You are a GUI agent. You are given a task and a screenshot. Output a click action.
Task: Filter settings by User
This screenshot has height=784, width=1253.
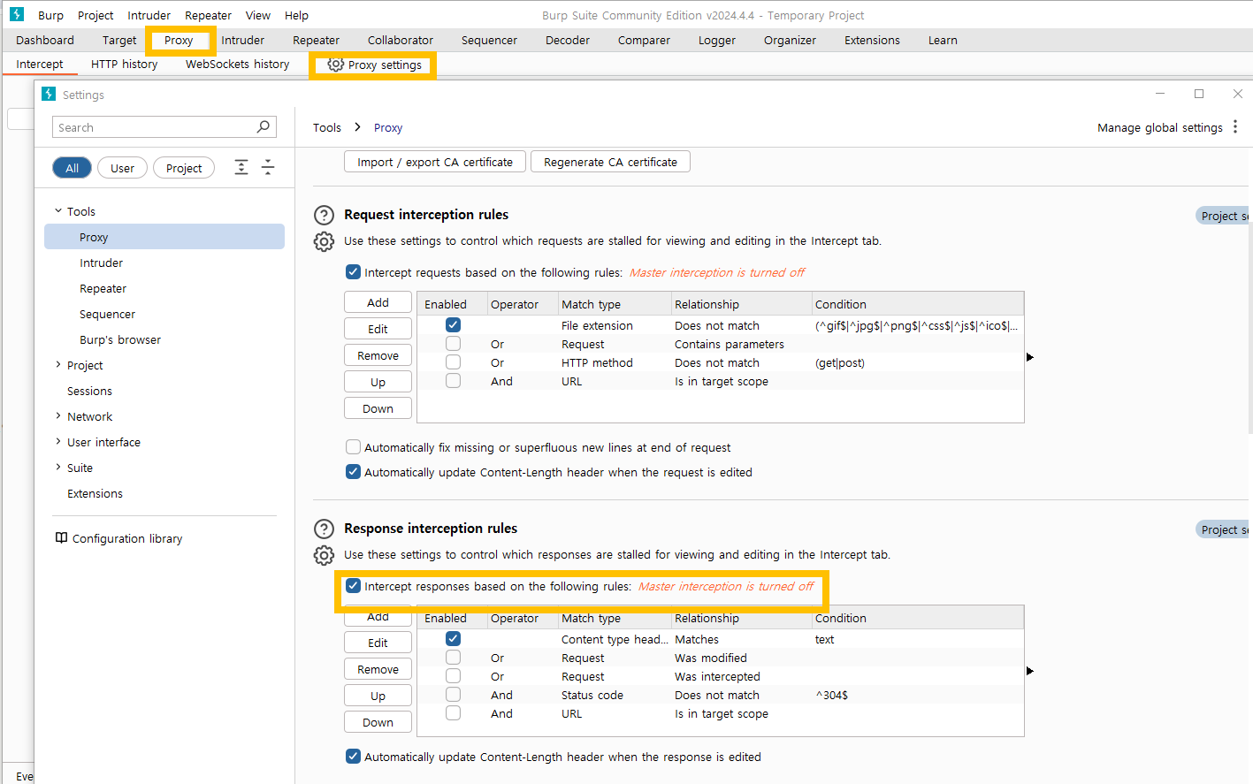click(x=122, y=168)
